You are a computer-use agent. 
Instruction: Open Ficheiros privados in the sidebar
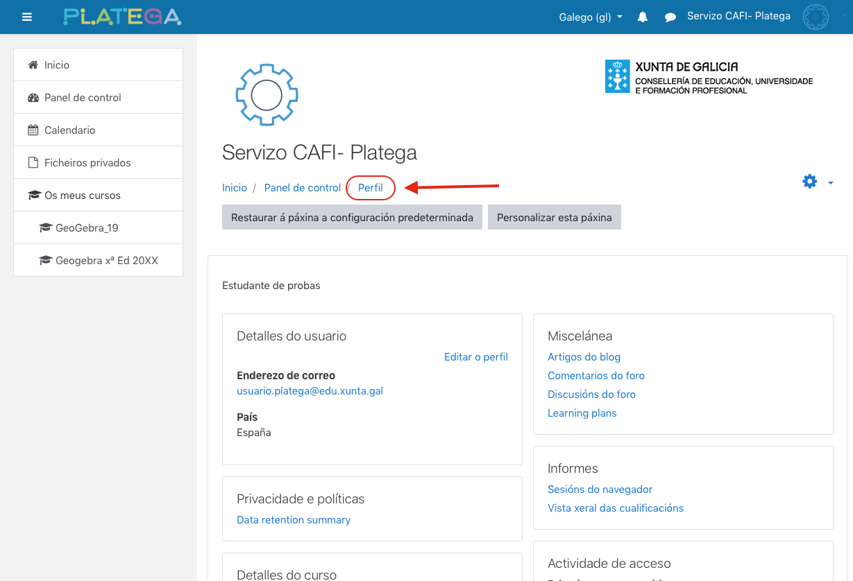(x=87, y=163)
